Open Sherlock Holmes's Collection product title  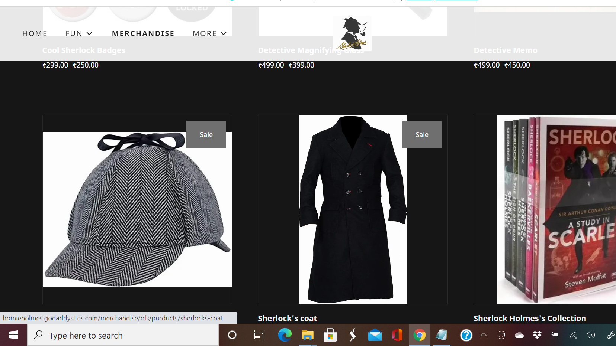530,318
